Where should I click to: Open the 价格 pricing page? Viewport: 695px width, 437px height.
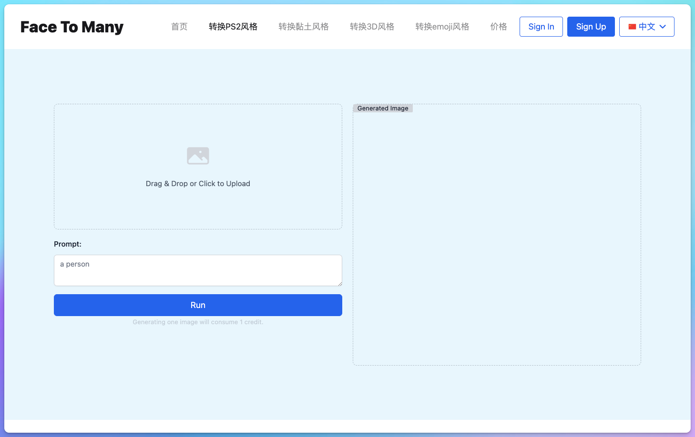click(499, 27)
